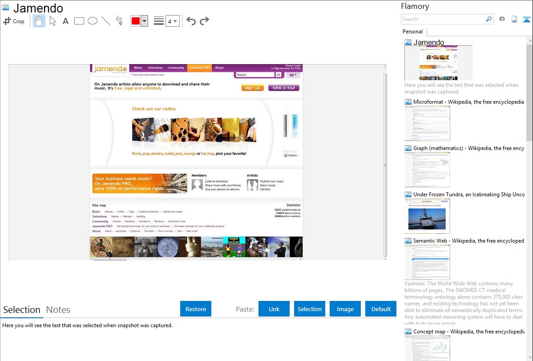Viewport: 533px width, 361px height.
Task: Open the Personal tab
Action: point(413,32)
